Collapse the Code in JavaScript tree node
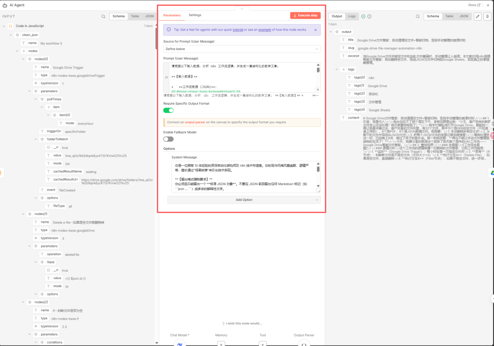This screenshot has width=494, height=346. tap(4, 26)
